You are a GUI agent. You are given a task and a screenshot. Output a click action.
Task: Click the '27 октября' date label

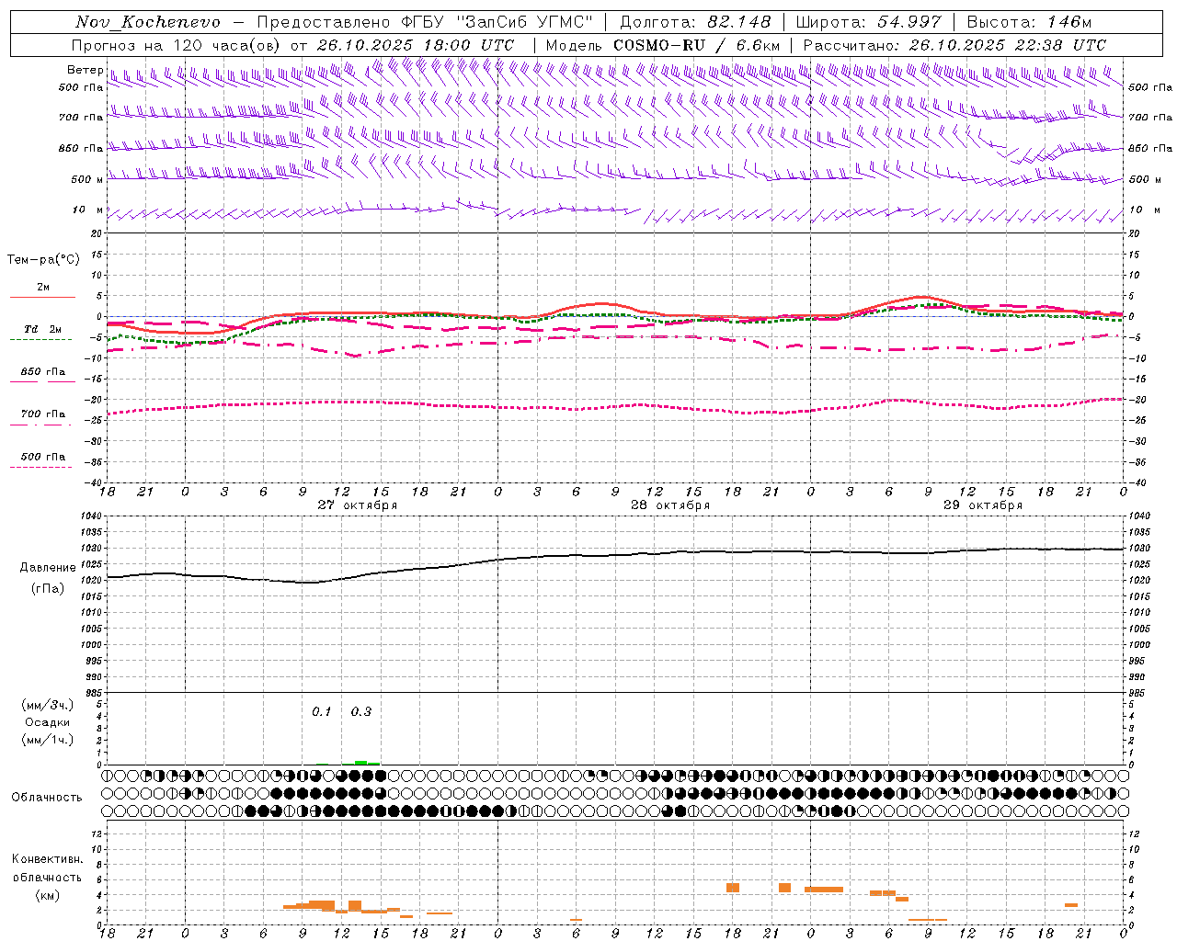tap(358, 505)
